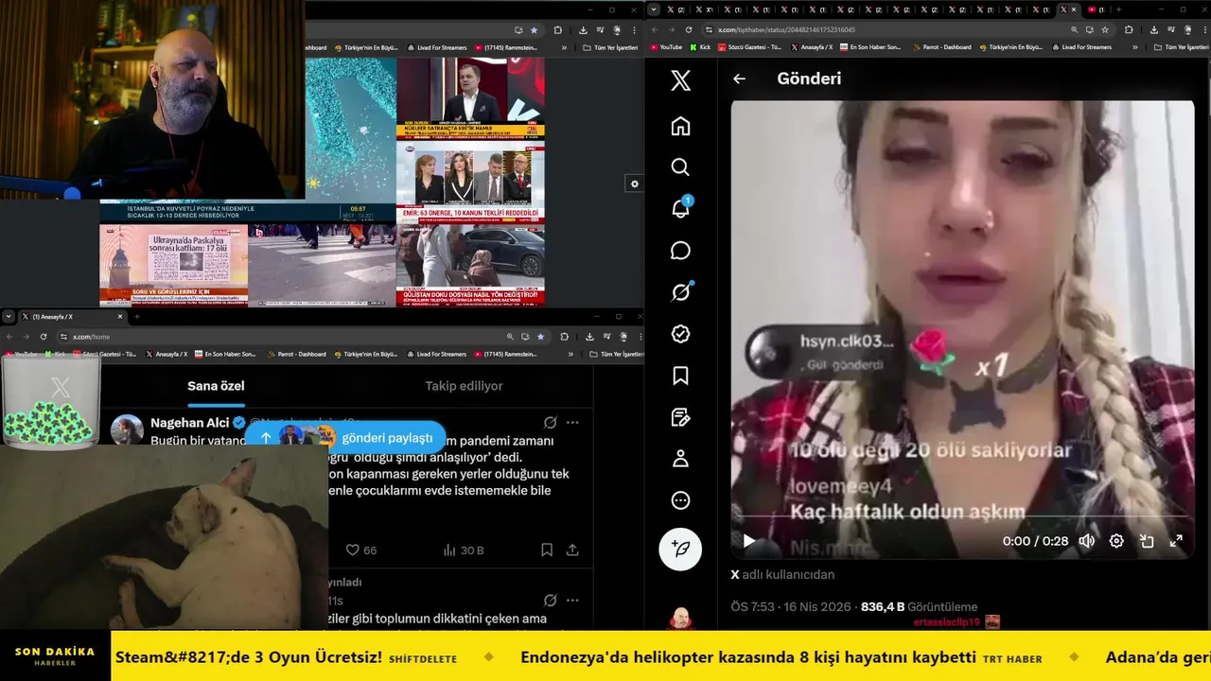This screenshot has height=681, width=1211.
Task: Go to Home in X sidebar
Action: 680,127
